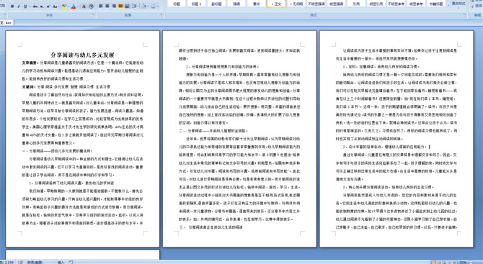Open the change case dropdown
Image resolution: width=483 pixels, height=264 pixels.
(x=56, y=6)
